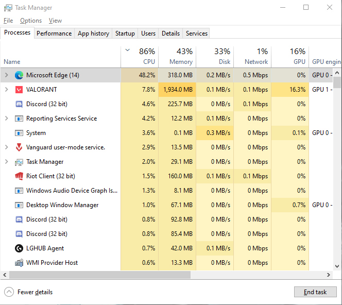Expand the Task Manager process group
This screenshot has height=305, width=342.
7,162
